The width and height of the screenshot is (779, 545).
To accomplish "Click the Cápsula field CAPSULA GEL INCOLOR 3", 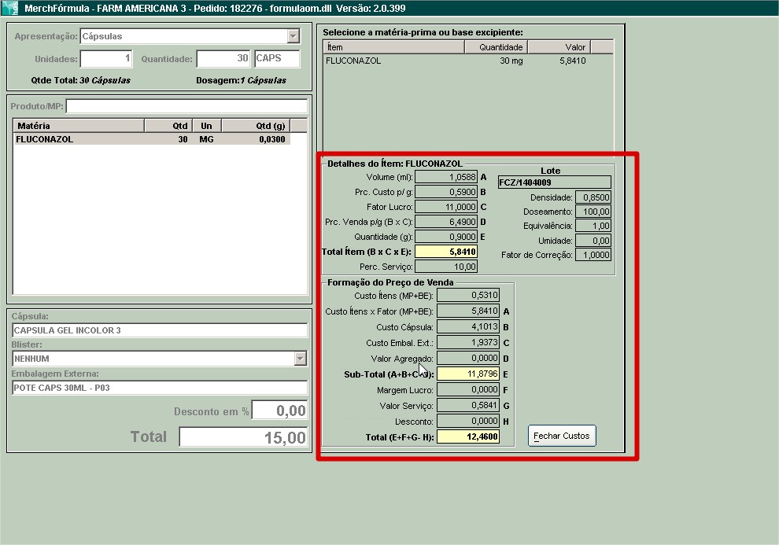I will pos(160,330).
